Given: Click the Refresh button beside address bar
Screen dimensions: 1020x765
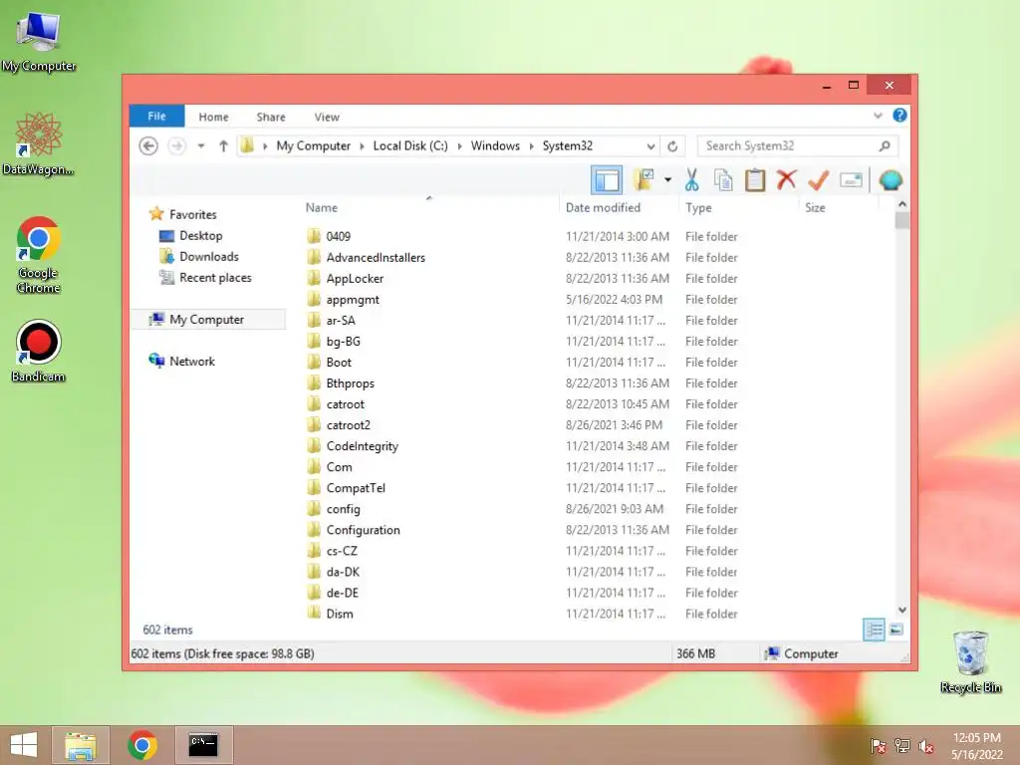Looking at the screenshot, I should [x=672, y=146].
